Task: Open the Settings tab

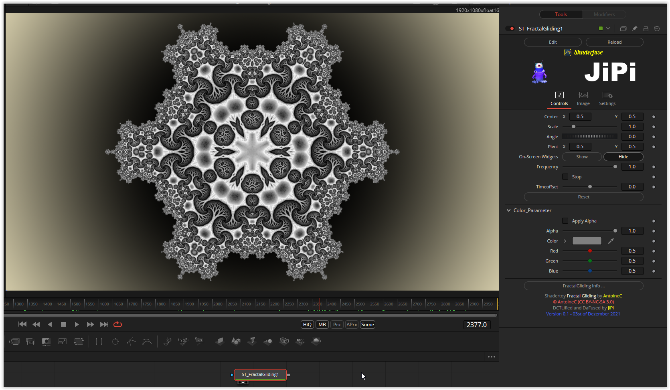Action: (607, 99)
